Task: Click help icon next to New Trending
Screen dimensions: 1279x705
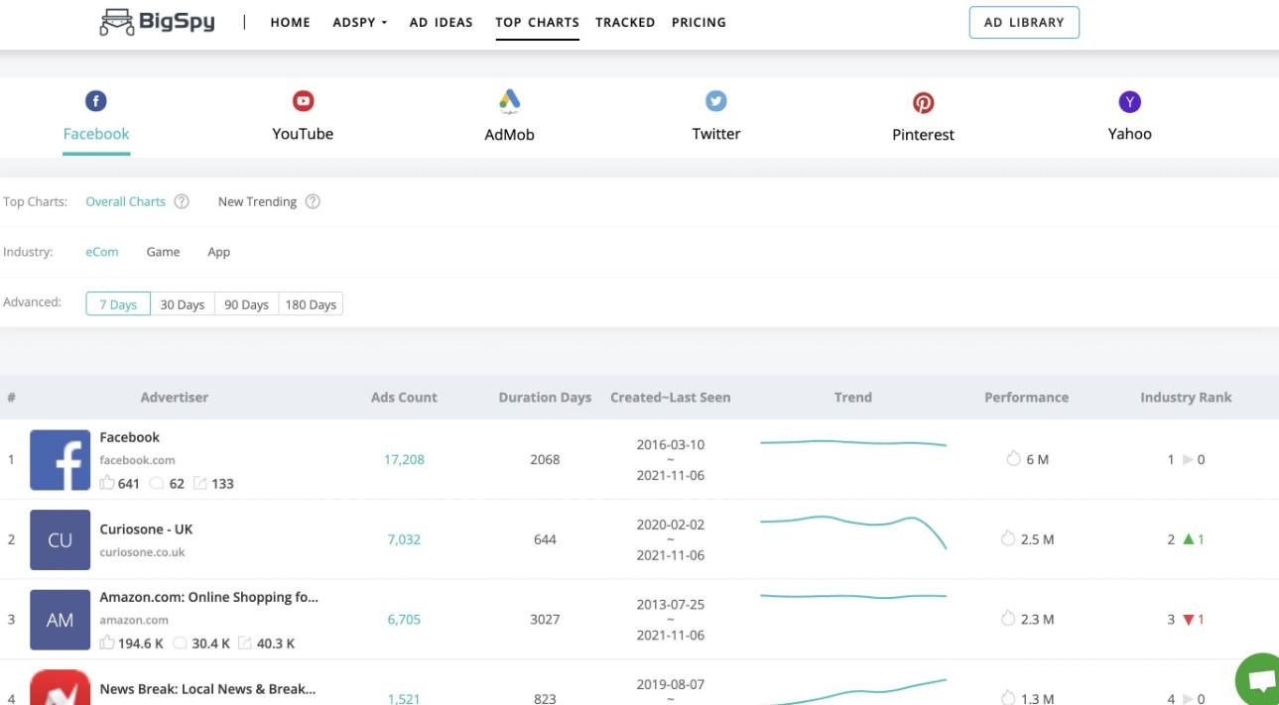Action: click(313, 201)
